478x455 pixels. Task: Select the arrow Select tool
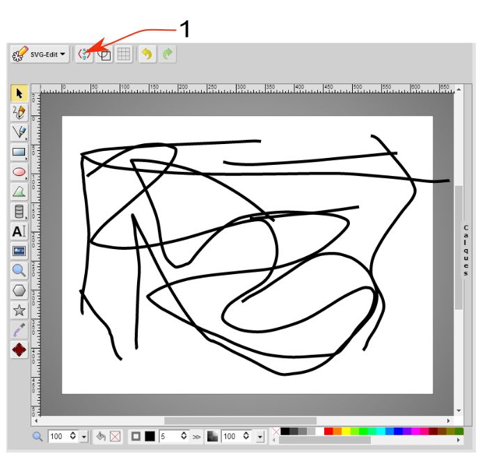pos(19,93)
